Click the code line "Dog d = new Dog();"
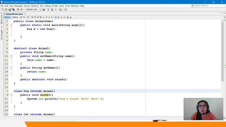The width and height of the screenshot is (226, 127). click(42, 29)
